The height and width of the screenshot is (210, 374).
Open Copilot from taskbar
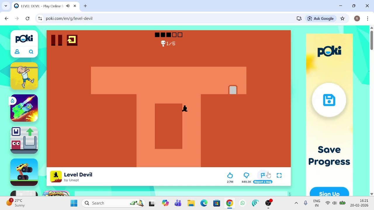coord(165,203)
